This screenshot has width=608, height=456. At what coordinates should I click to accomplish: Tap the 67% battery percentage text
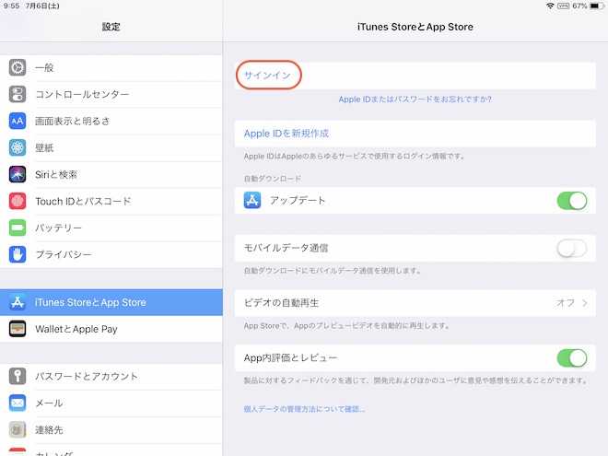(579, 6)
